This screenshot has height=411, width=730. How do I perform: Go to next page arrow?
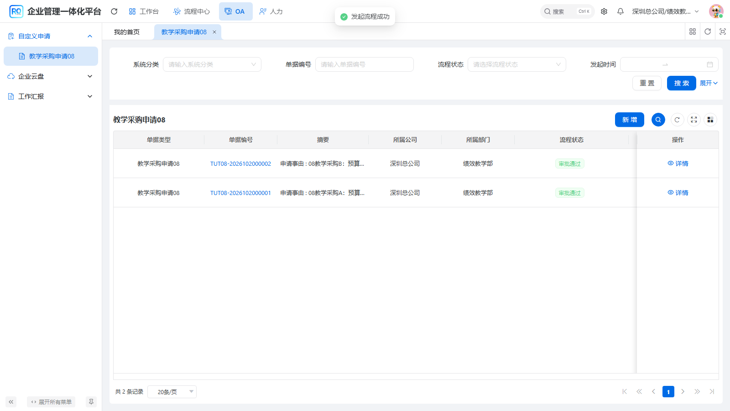coord(683,391)
